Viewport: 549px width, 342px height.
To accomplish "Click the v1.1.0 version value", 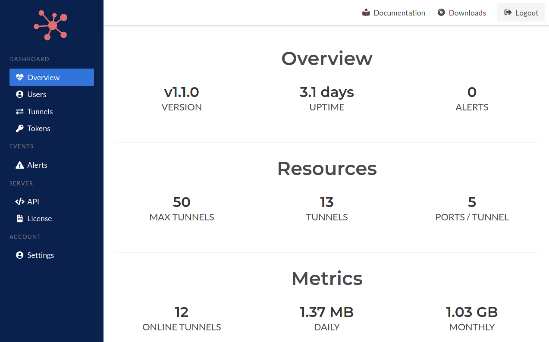I will click(x=182, y=92).
